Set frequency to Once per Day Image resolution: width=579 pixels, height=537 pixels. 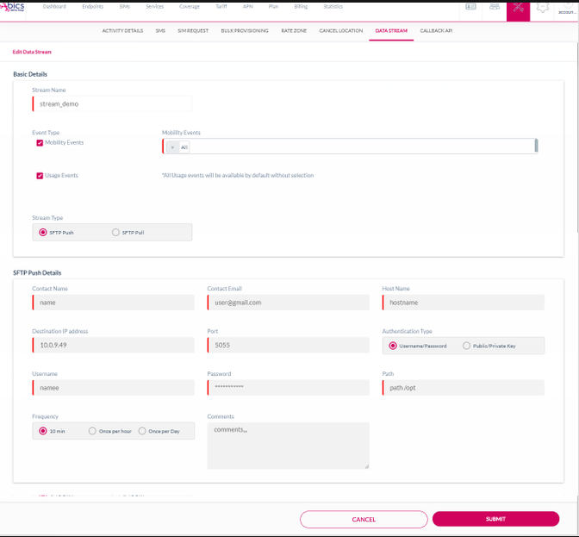pyautogui.click(x=144, y=431)
